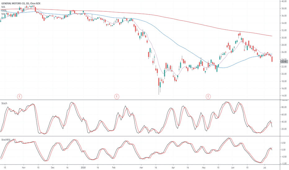Click the earnings E marker near Feb
Image resolution: width=289 pixels, height=170 pixels.
coord(117,96)
